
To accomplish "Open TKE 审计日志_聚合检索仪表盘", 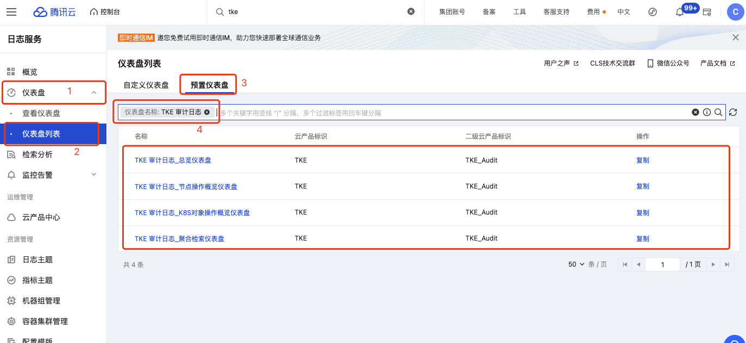I will pos(179,239).
